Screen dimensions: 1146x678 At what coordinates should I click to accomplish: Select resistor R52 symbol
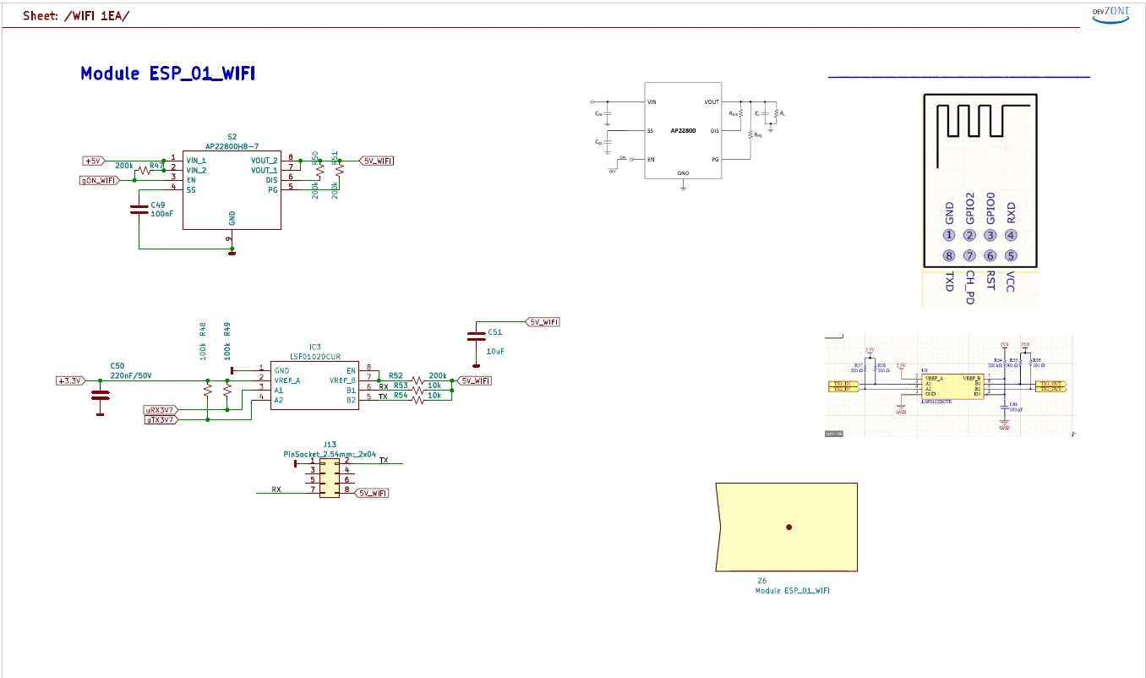pos(417,380)
